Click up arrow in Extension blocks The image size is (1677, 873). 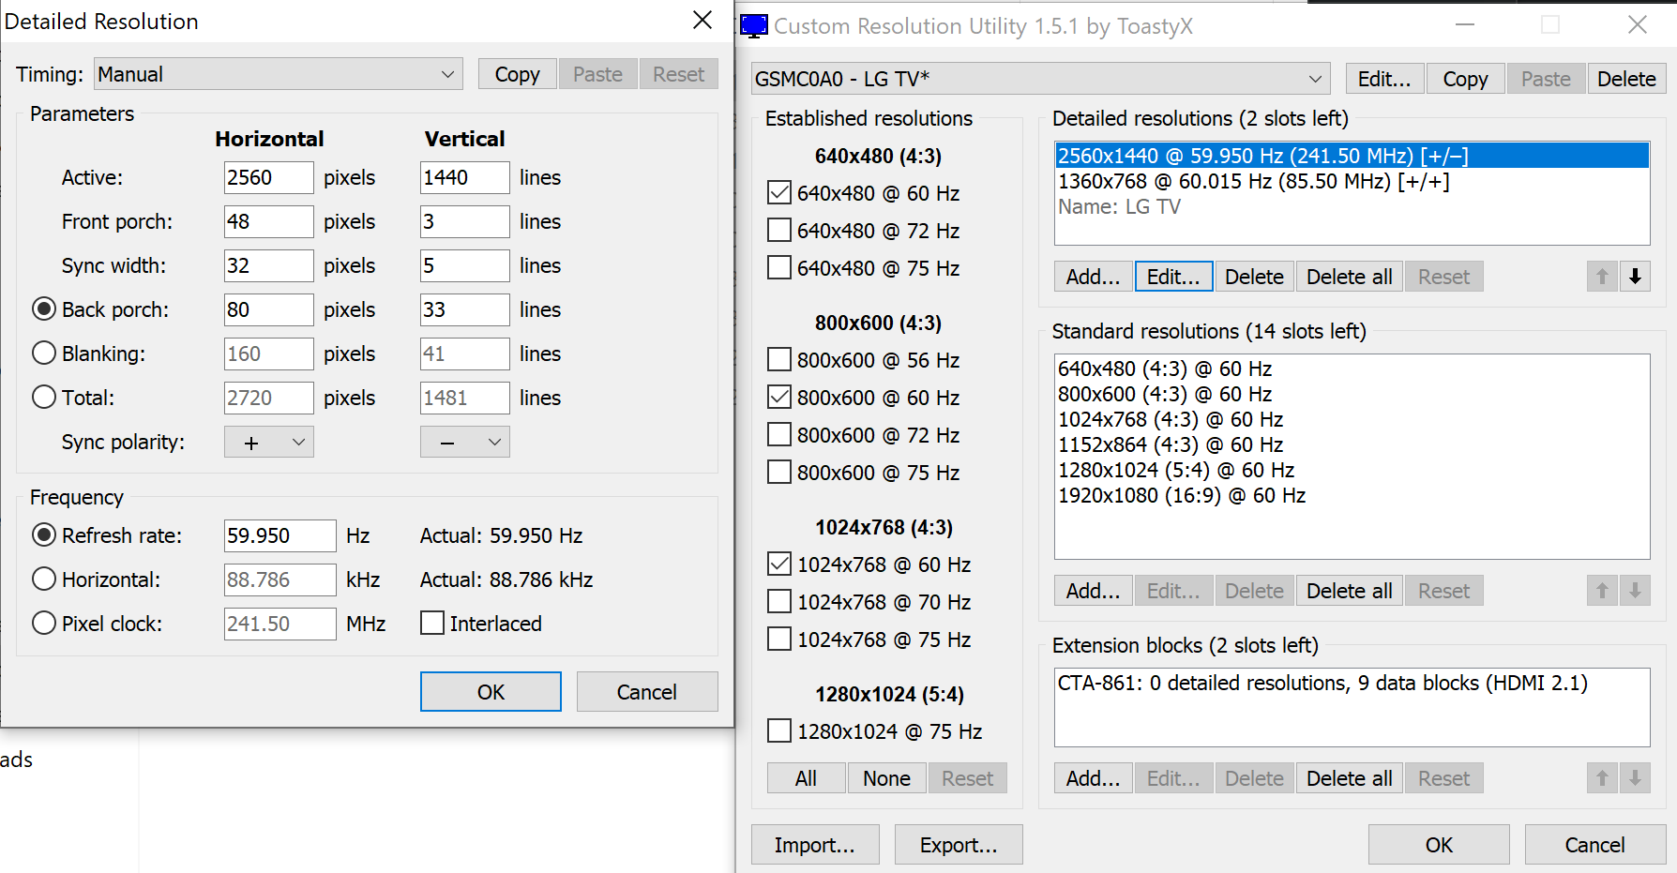(1602, 778)
